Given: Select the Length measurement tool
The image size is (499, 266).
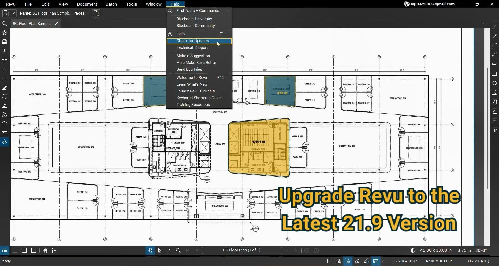Looking at the screenshot, I should (494, 121).
